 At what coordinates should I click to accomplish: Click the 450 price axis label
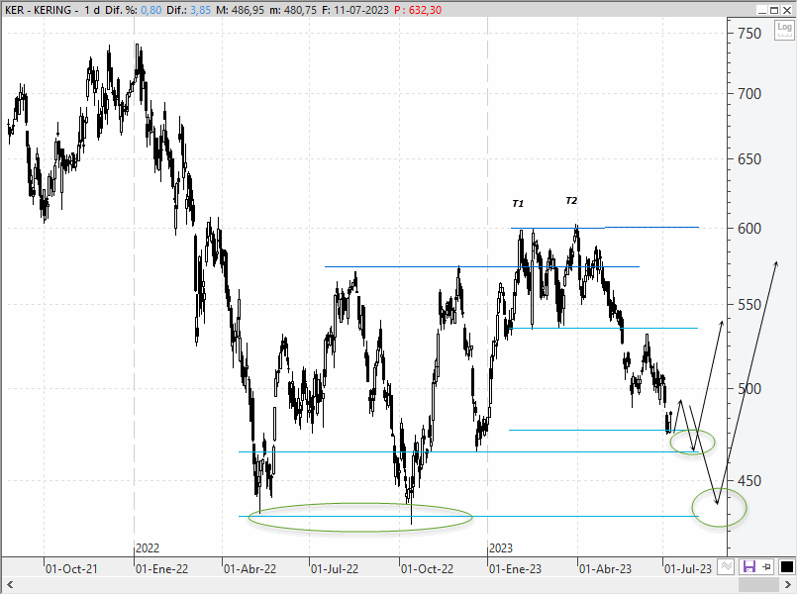click(749, 480)
